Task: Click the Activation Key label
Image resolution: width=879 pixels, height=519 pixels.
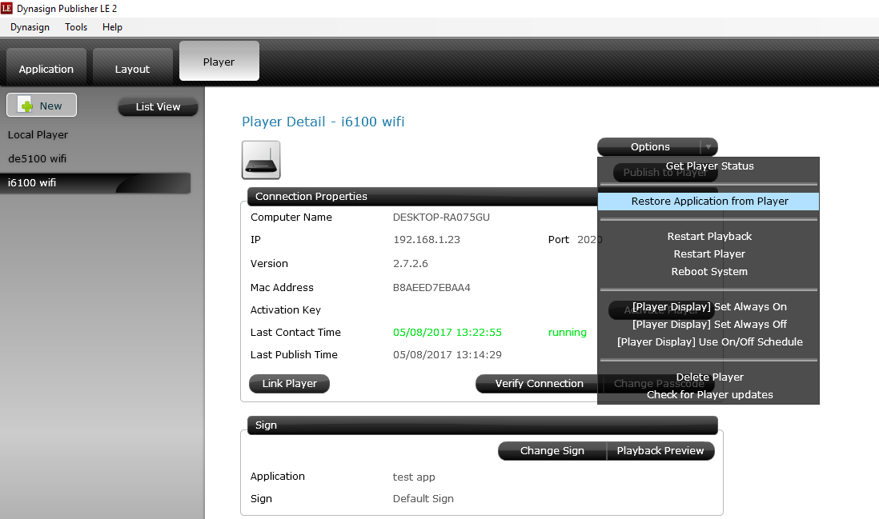Action: (x=285, y=310)
